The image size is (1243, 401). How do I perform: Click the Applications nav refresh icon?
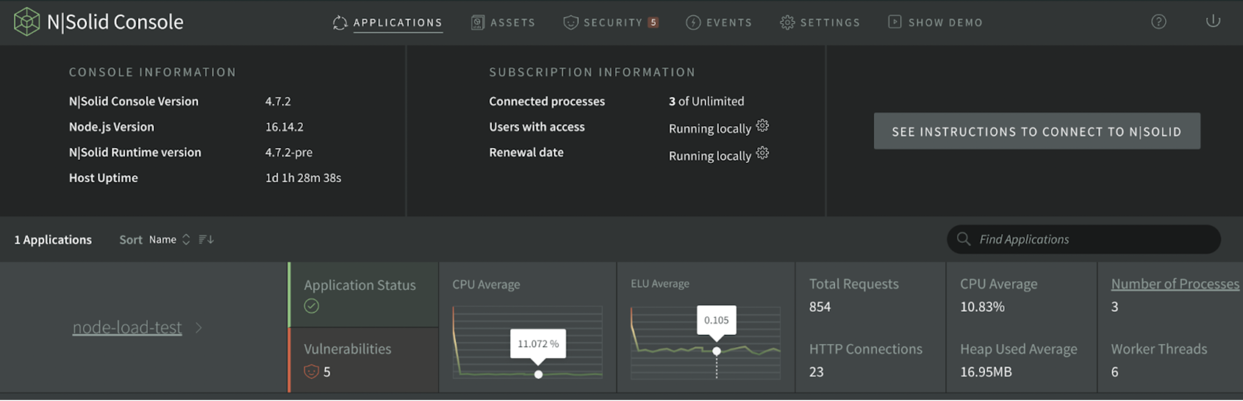click(340, 22)
